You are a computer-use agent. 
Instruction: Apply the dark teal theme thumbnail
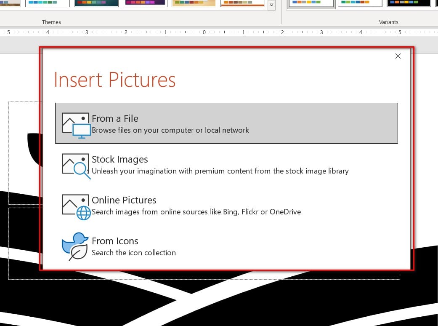point(96,3)
